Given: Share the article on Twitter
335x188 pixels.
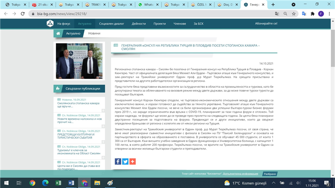Looking at the screenshot, I should tap(125, 162).
